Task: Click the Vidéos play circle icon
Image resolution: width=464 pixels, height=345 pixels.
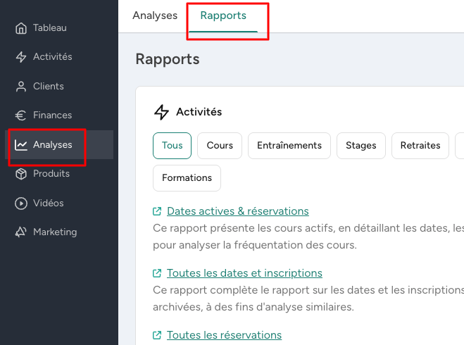Action: pos(21,203)
